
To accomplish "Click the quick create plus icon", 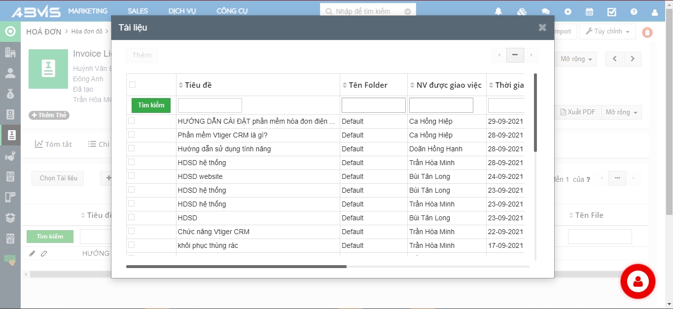I will [x=568, y=12].
